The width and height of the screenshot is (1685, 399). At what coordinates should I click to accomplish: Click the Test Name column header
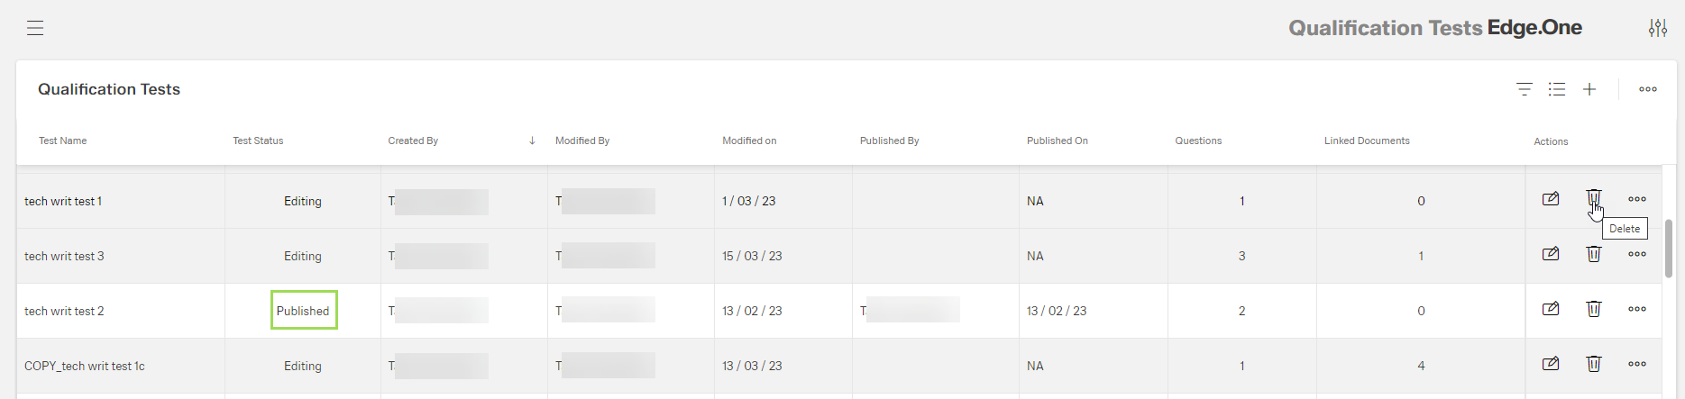click(63, 141)
